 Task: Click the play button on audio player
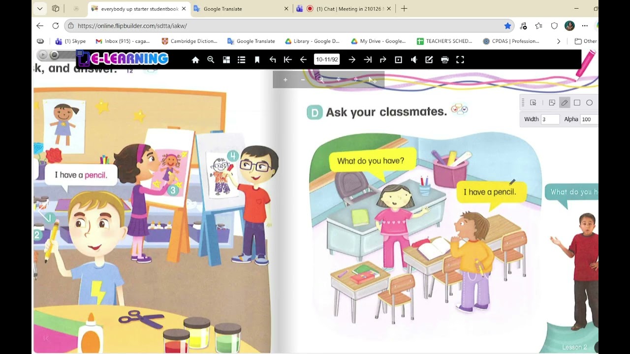(x=43, y=55)
